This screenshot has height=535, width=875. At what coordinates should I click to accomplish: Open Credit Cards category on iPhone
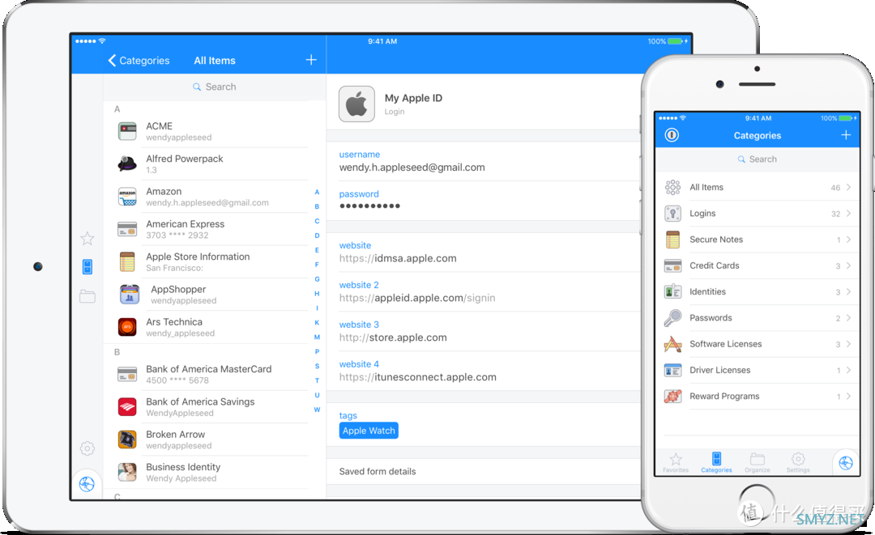(x=758, y=265)
